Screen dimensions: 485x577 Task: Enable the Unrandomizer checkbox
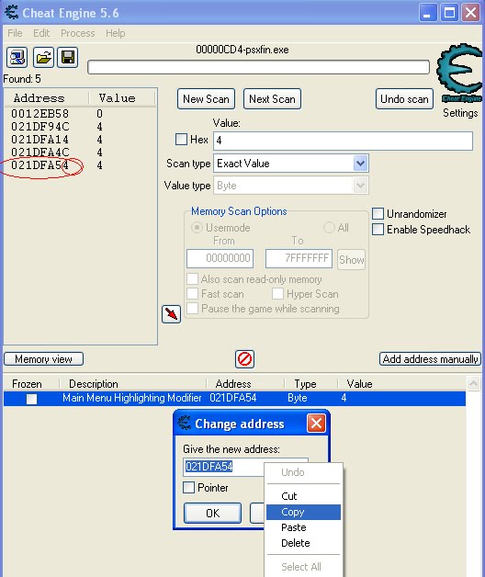[378, 214]
